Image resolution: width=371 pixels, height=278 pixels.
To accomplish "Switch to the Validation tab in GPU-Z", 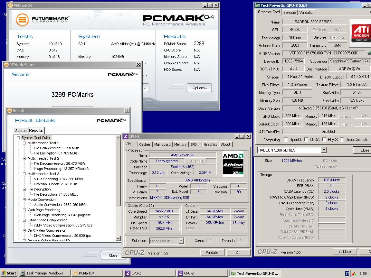I will (307, 13).
